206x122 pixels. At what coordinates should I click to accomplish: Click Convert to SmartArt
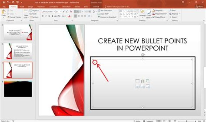pos(107,17)
